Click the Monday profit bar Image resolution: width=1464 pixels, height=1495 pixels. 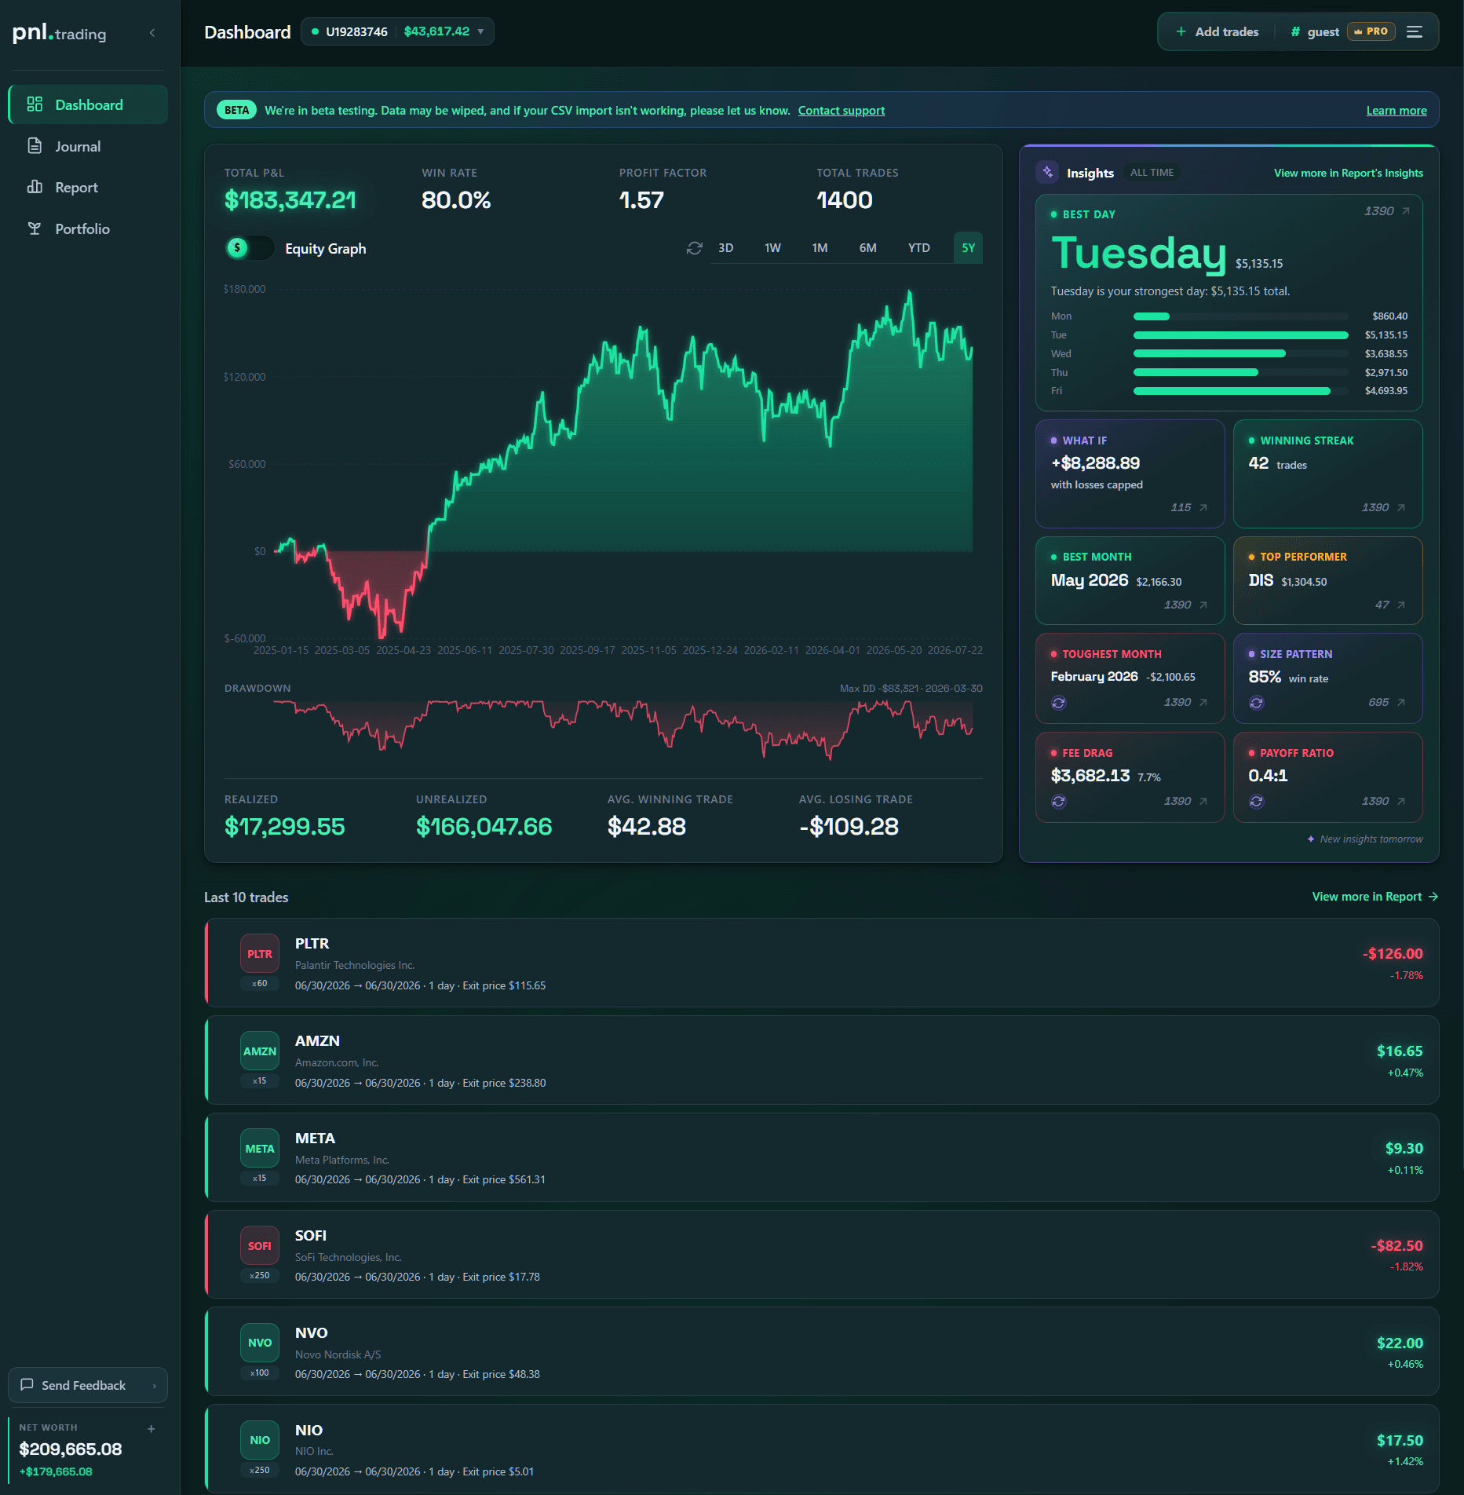1151,316
